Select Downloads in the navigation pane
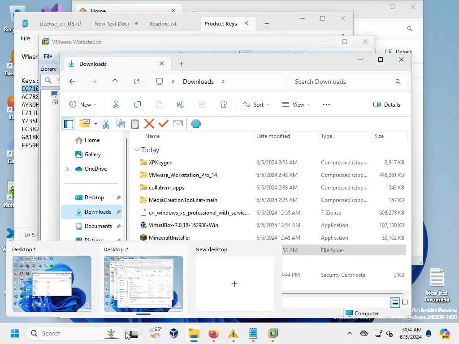The image size is (459, 344). pos(91,212)
